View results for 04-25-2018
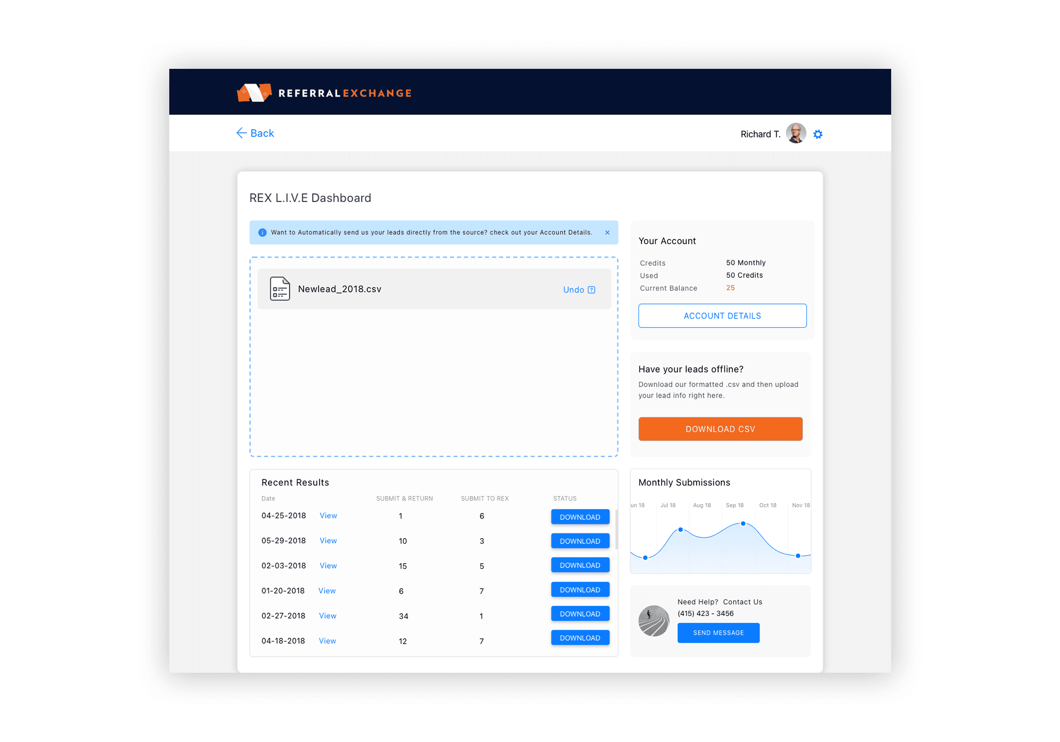Viewport: 1060px width, 742px height. click(328, 516)
